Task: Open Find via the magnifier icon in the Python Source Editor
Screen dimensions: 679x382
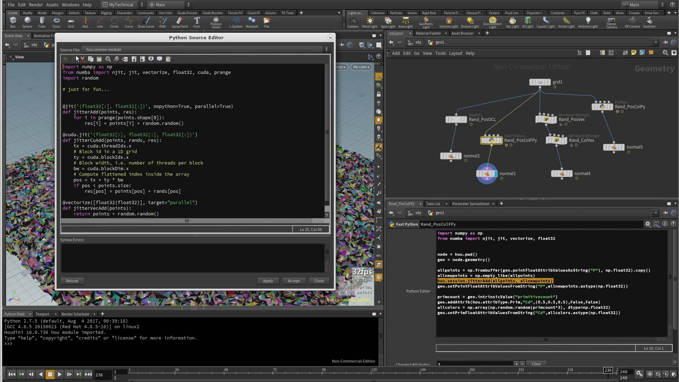Action: (x=108, y=59)
